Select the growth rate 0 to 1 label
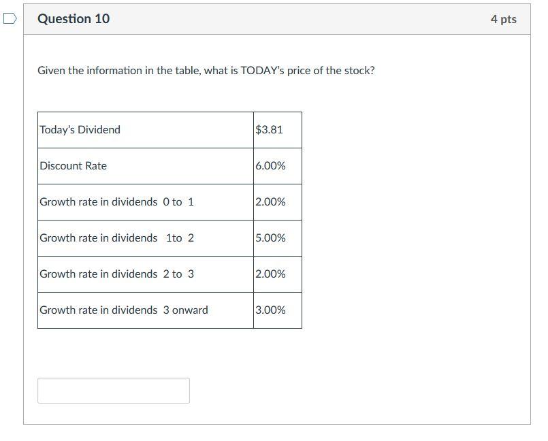The width and height of the screenshot is (548, 441). pyautogui.click(x=116, y=201)
